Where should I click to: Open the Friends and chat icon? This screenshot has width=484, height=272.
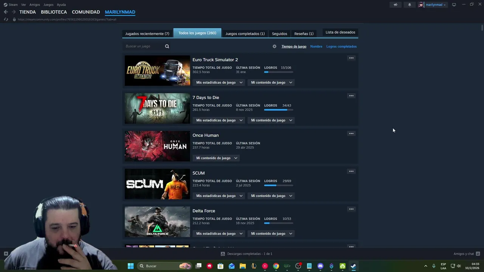478,254
